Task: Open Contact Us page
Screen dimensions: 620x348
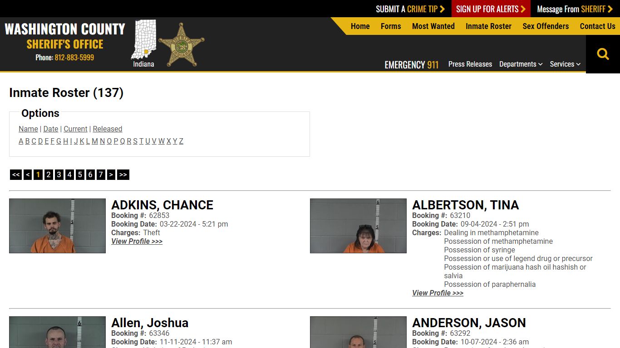Action: 597,26
